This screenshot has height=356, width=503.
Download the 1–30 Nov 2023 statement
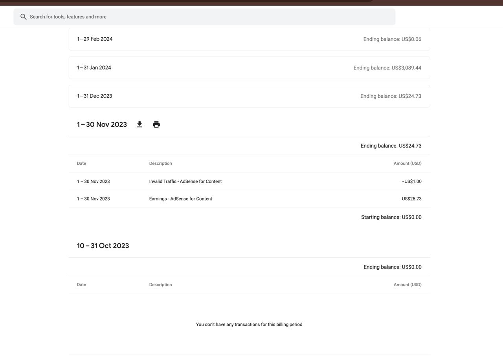tap(140, 124)
